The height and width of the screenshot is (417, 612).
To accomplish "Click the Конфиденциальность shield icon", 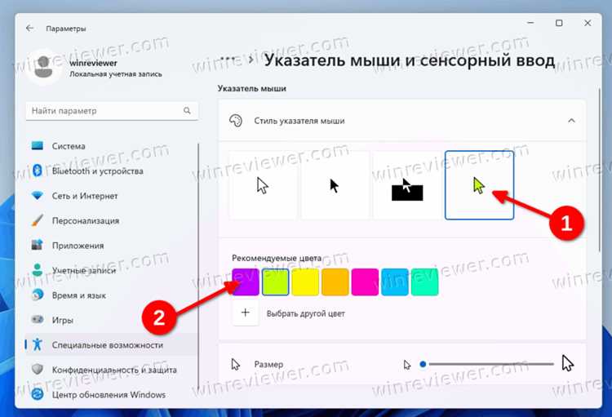I will pyautogui.click(x=38, y=370).
